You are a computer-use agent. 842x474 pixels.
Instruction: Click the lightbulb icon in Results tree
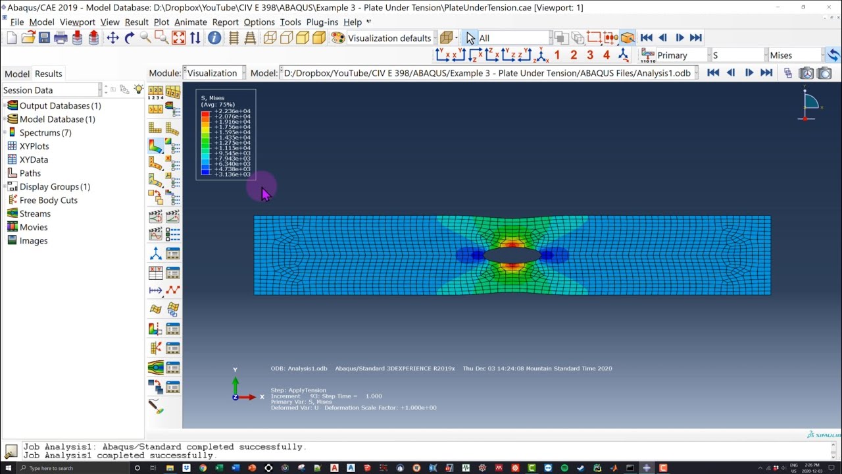tap(138, 90)
